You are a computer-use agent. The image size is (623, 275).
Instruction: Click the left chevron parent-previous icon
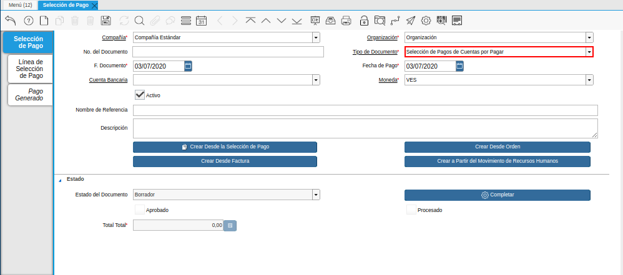(x=220, y=21)
